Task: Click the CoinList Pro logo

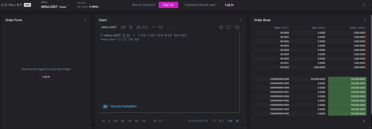Action: click(x=16, y=5)
